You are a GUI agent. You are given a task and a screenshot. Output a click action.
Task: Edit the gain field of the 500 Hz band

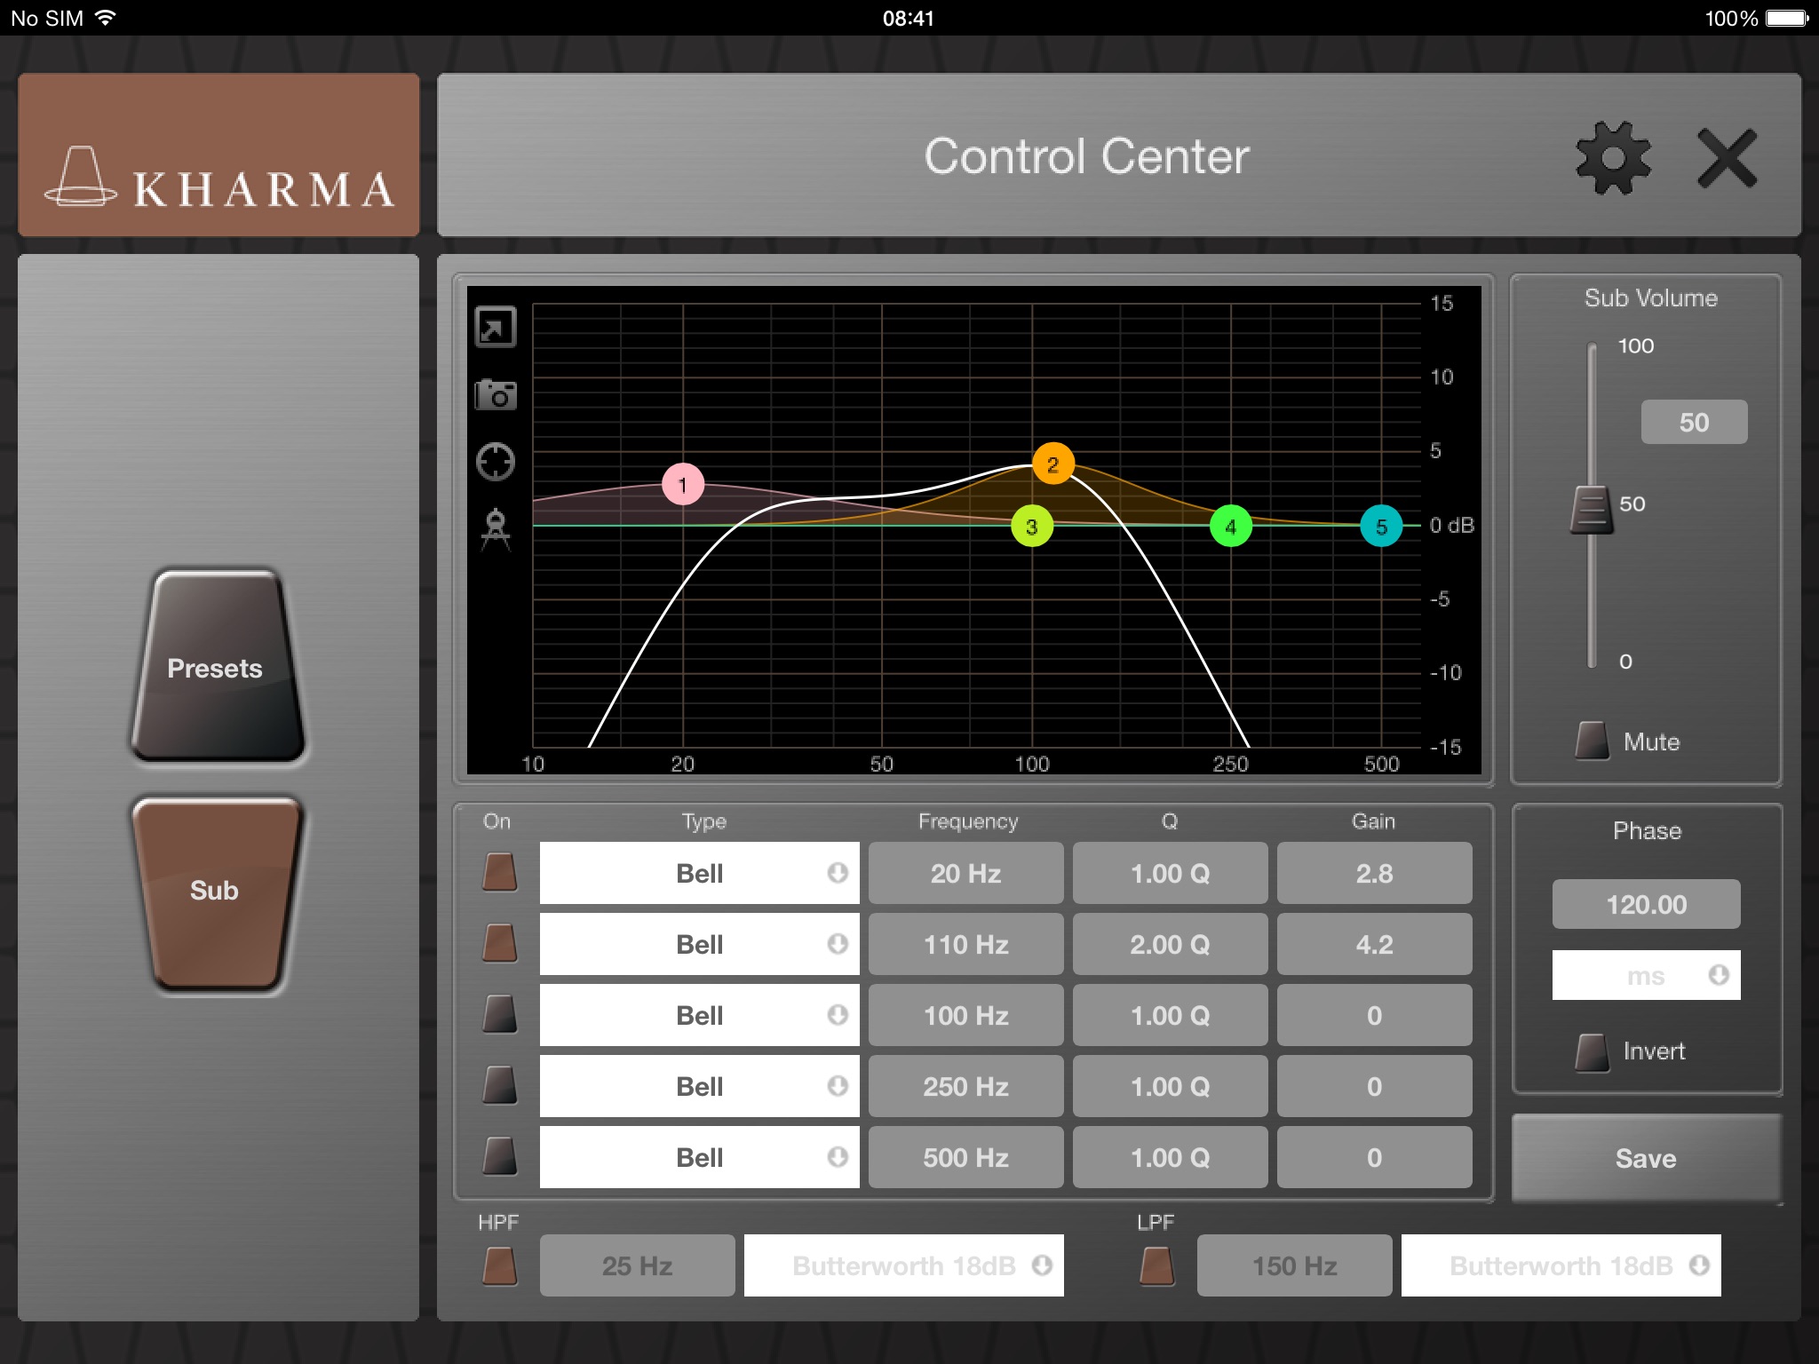tap(1375, 1157)
